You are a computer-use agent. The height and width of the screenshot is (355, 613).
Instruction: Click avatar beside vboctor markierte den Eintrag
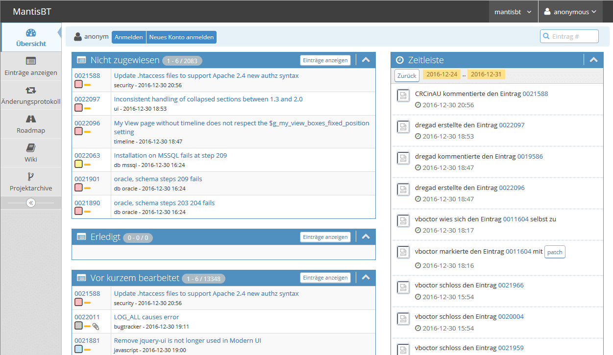coord(403,253)
